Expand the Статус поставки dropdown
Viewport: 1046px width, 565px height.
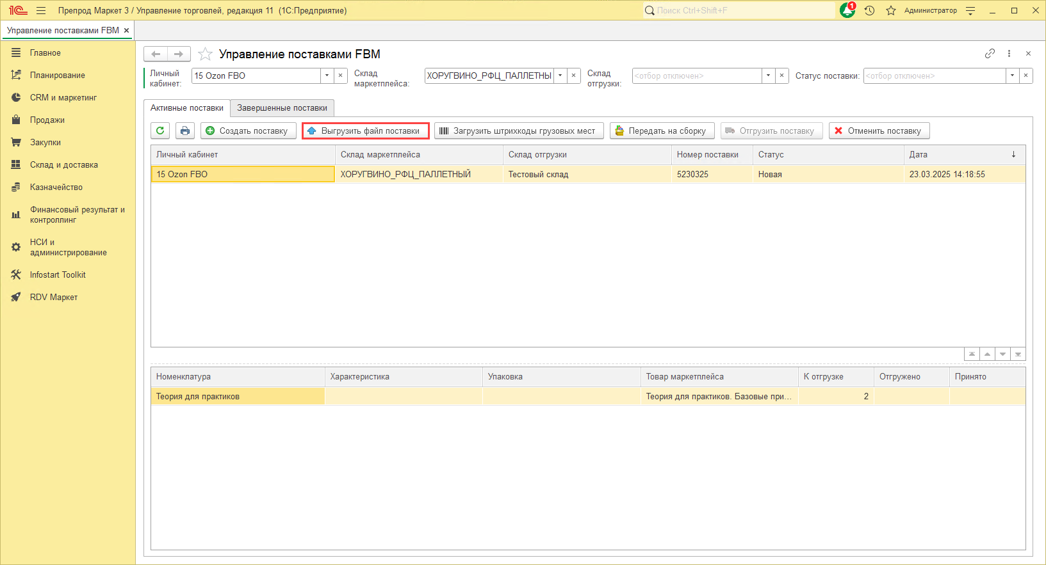(x=1012, y=76)
